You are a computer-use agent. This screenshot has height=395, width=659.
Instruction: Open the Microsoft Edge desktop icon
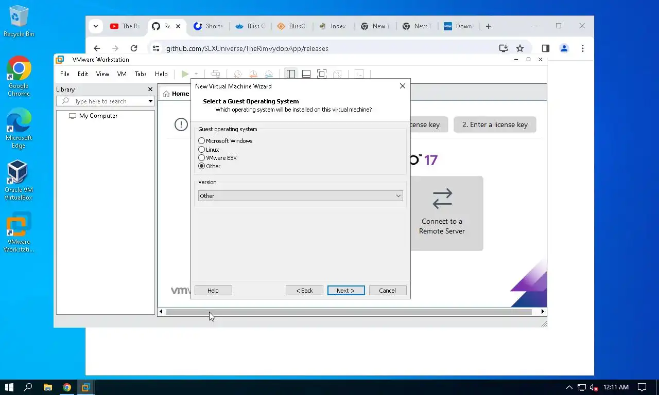pos(19,128)
